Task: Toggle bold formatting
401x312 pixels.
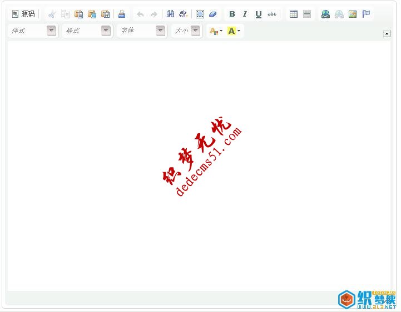Action: click(232, 14)
